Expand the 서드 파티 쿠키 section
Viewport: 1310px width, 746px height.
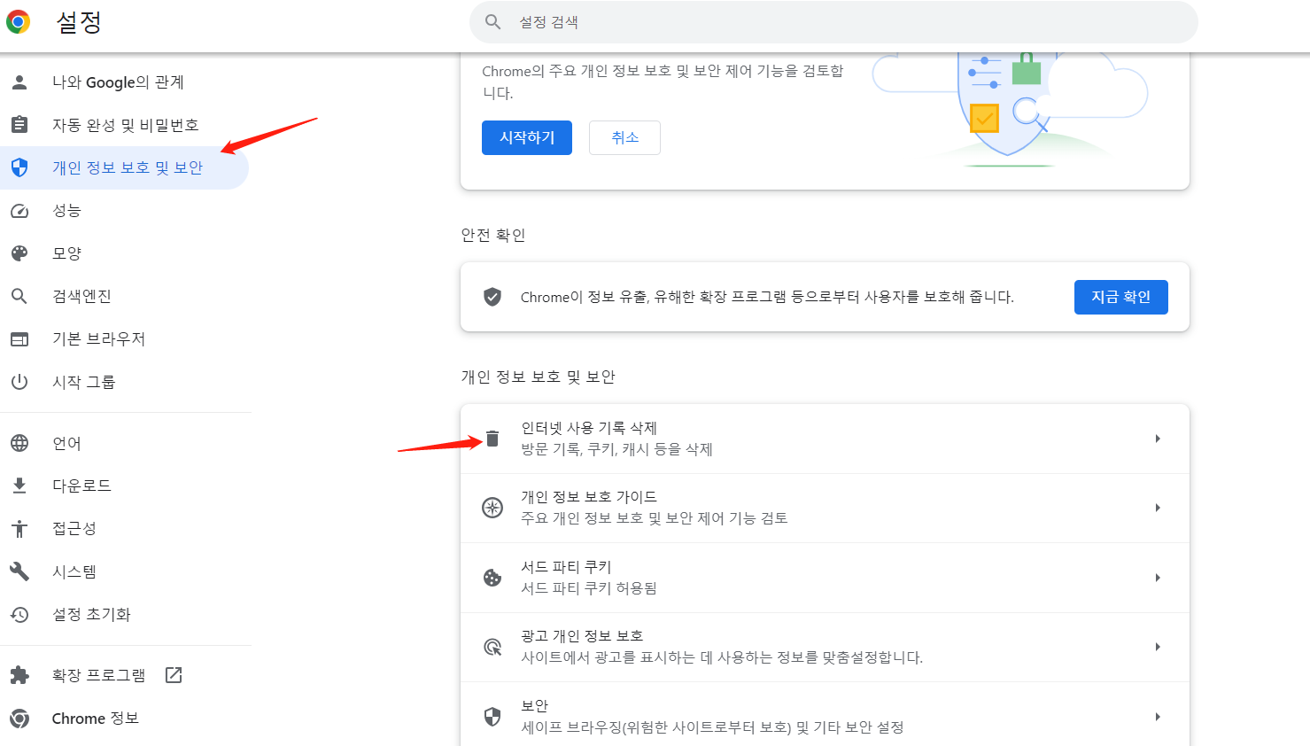[x=1157, y=577]
